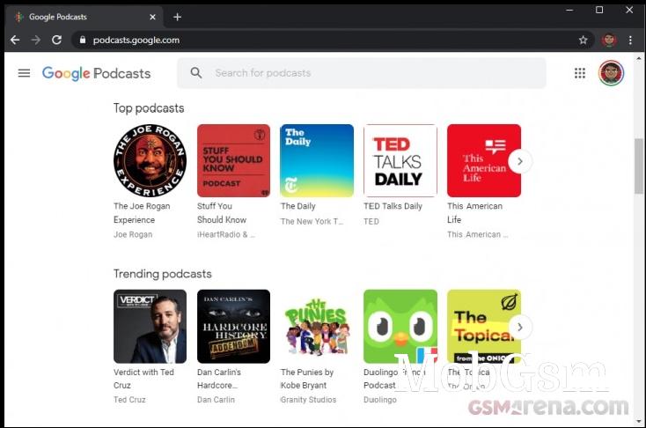Maximize the Chrome window
The image size is (646, 428).
[599, 10]
